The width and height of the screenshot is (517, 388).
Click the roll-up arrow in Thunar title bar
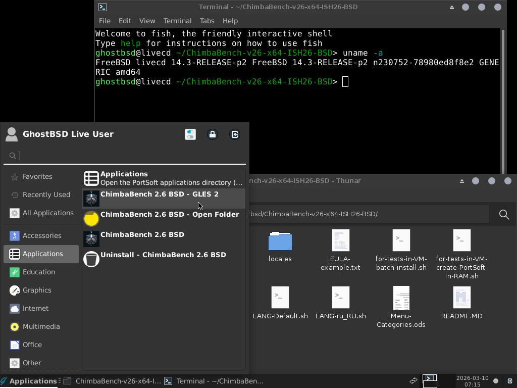point(462,181)
